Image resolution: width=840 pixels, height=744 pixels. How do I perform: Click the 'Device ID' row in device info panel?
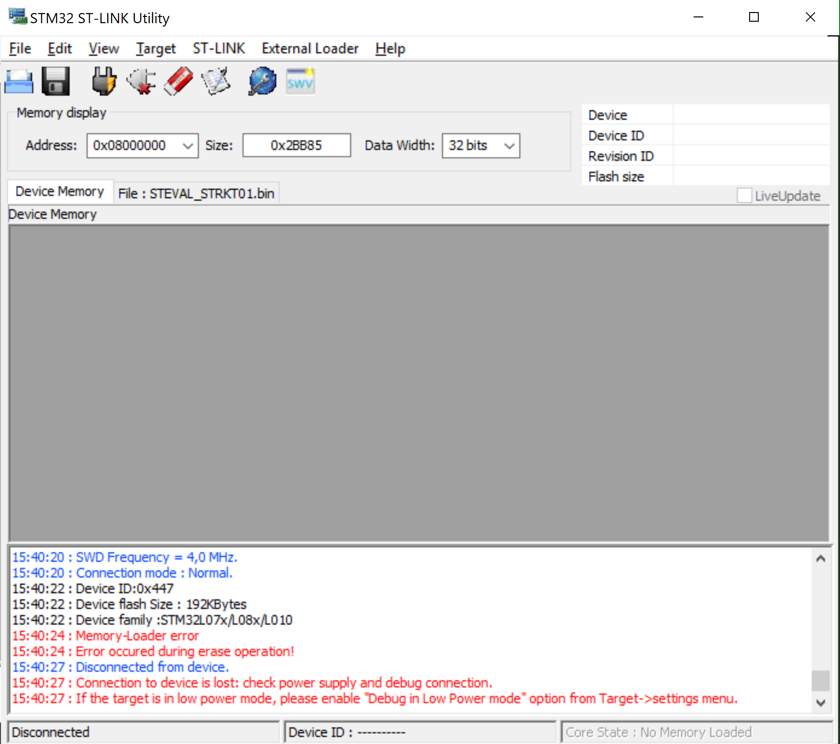(706, 136)
